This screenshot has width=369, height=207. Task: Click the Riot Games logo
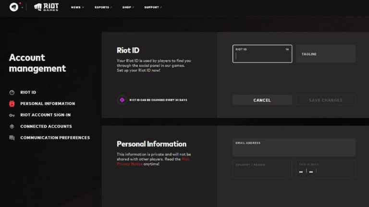point(46,7)
